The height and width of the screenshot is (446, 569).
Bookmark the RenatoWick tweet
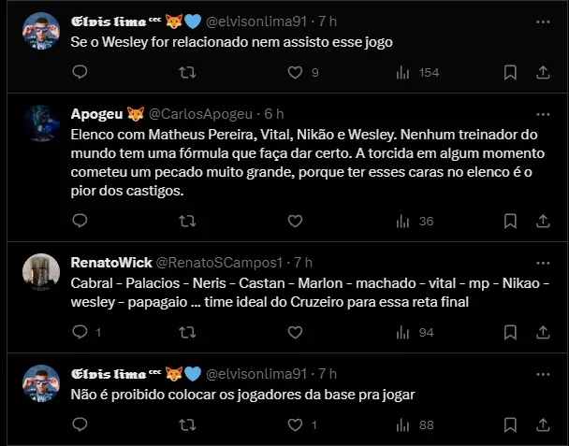tap(510, 331)
